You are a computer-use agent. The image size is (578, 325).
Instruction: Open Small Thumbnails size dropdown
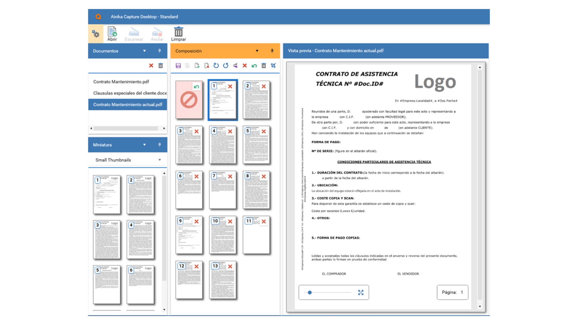click(160, 160)
